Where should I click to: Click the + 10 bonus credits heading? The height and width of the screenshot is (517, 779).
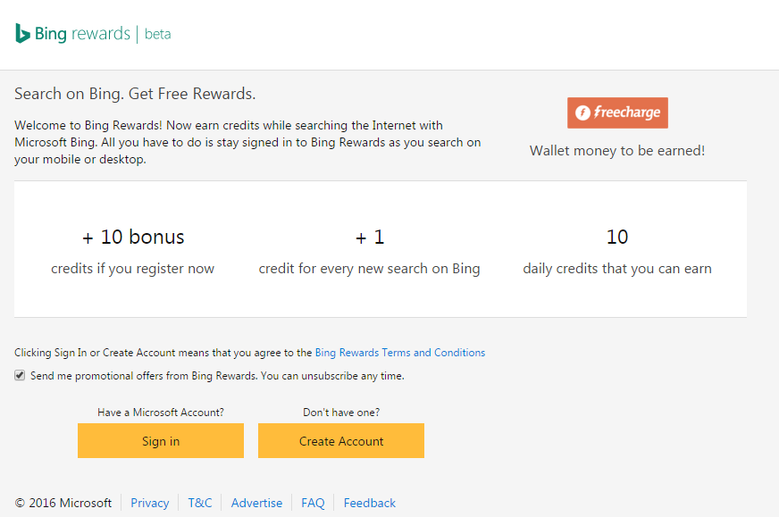133,238
